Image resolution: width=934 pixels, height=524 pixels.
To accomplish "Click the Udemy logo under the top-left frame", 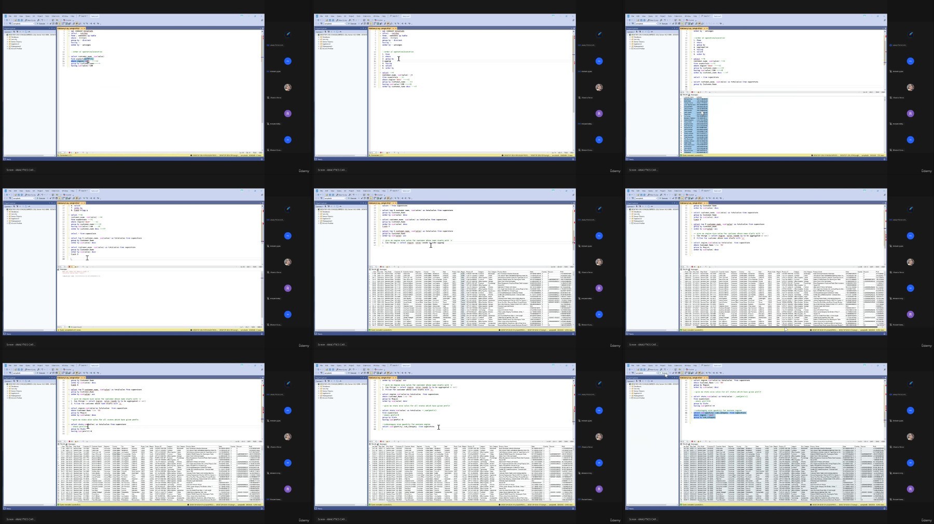I will (304, 171).
